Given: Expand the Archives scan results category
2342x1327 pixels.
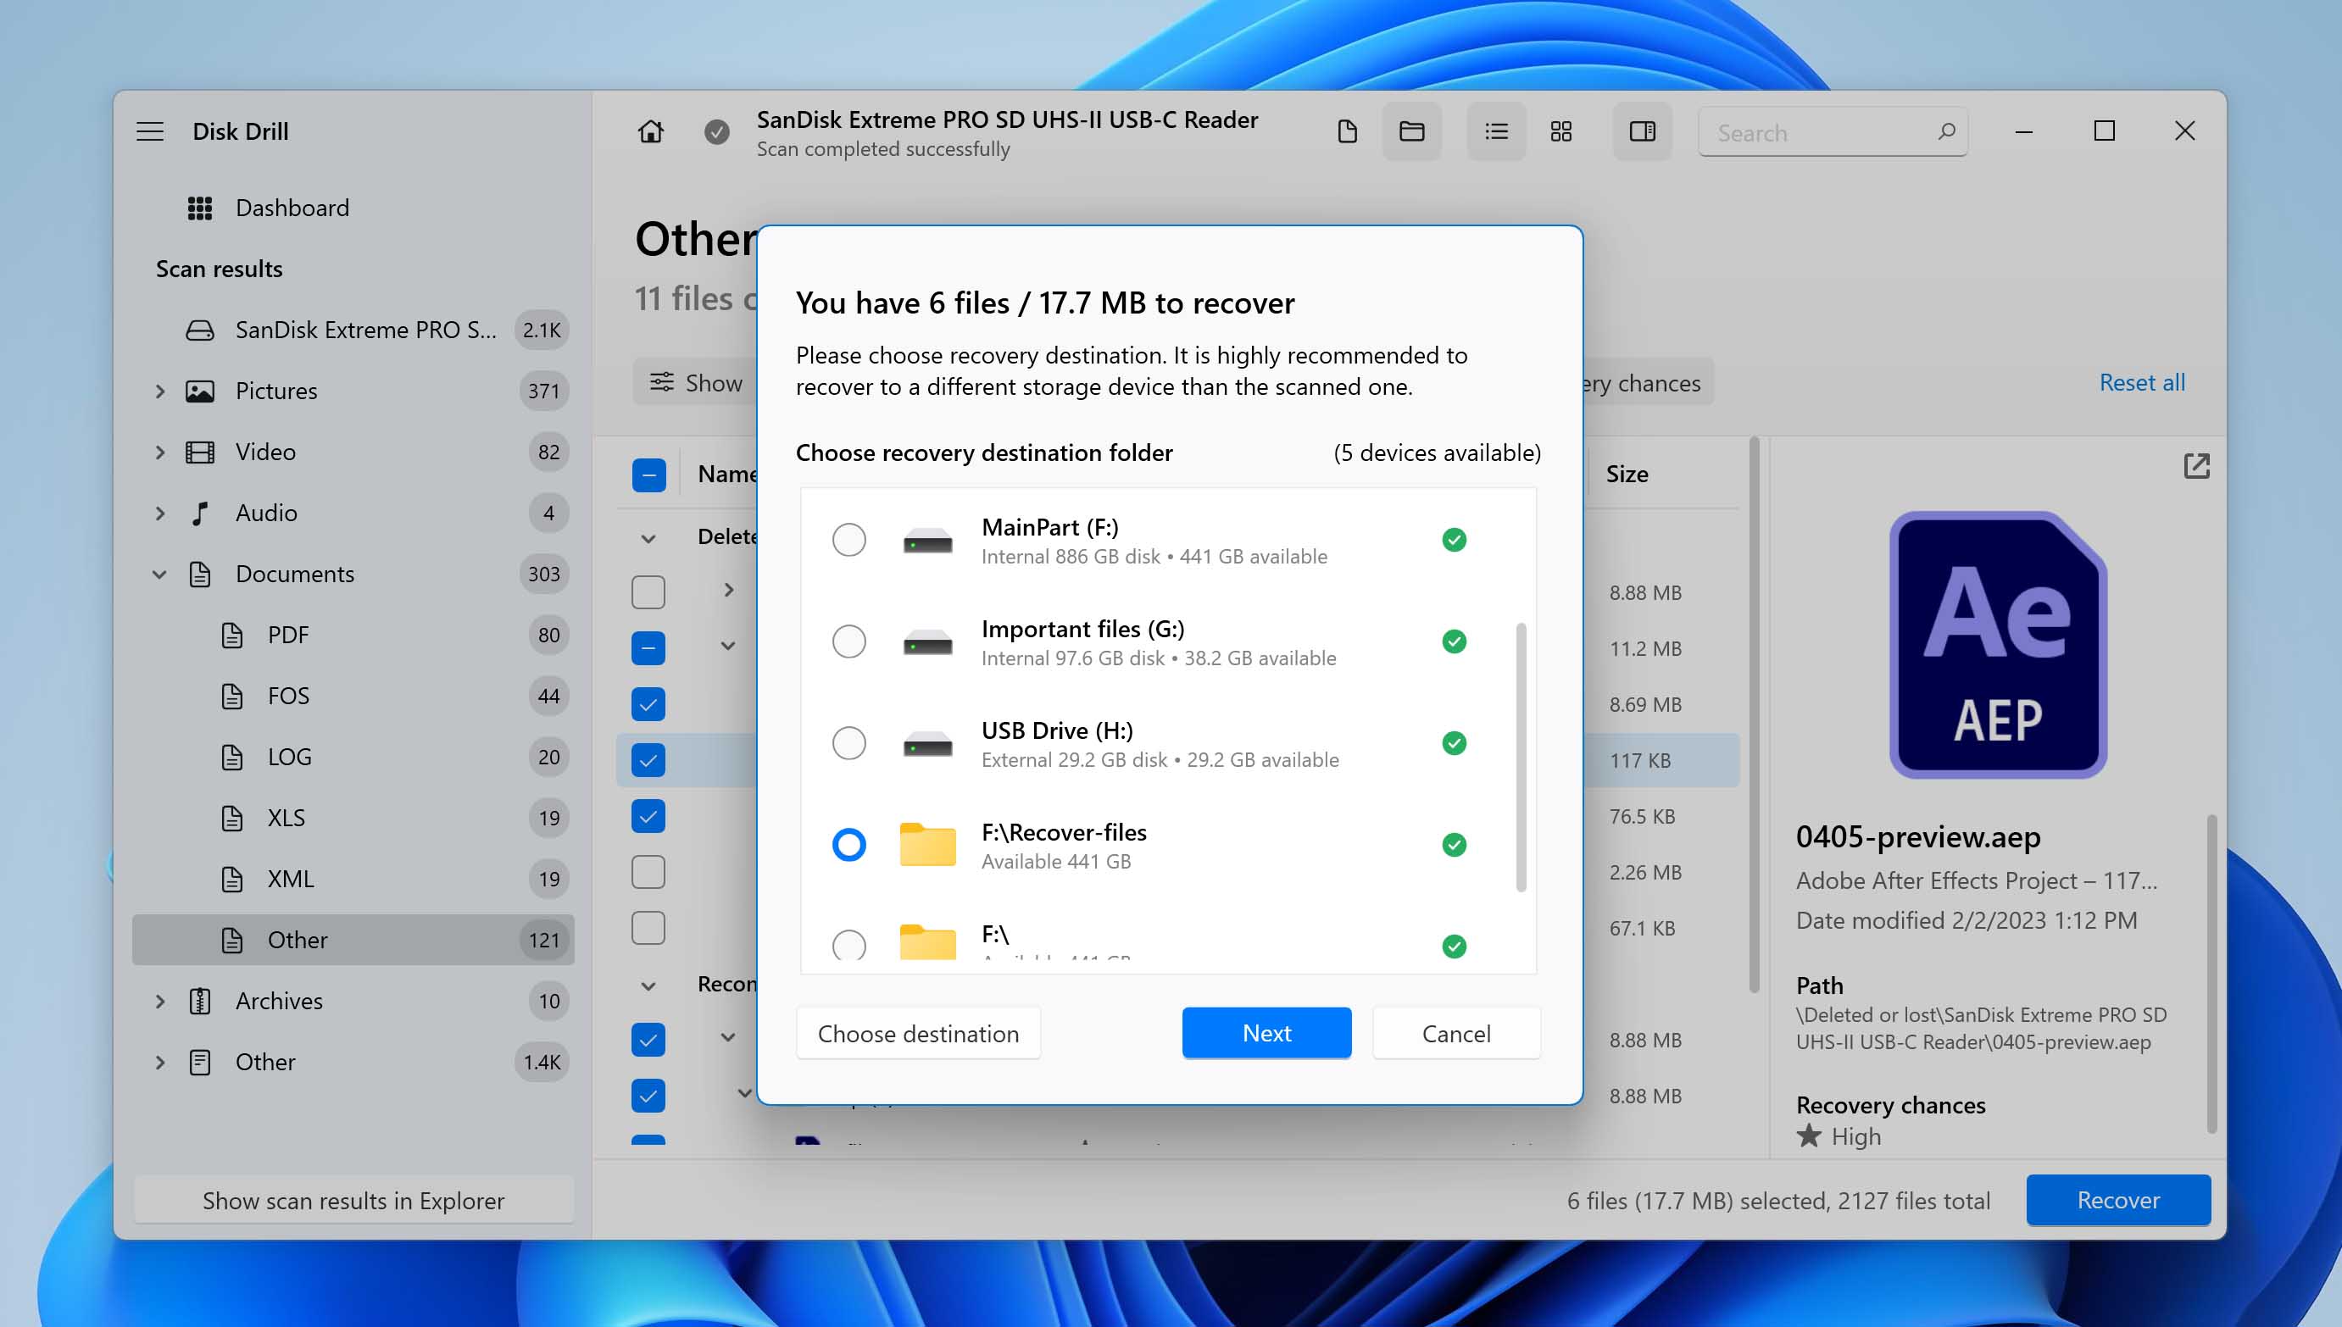Looking at the screenshot, I should (x=161, y=1001).
